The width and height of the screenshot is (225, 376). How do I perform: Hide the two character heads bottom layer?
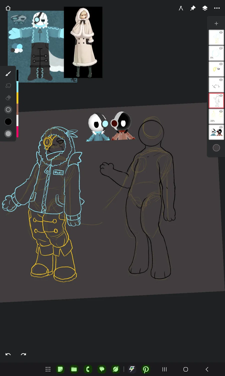point(221,127)
